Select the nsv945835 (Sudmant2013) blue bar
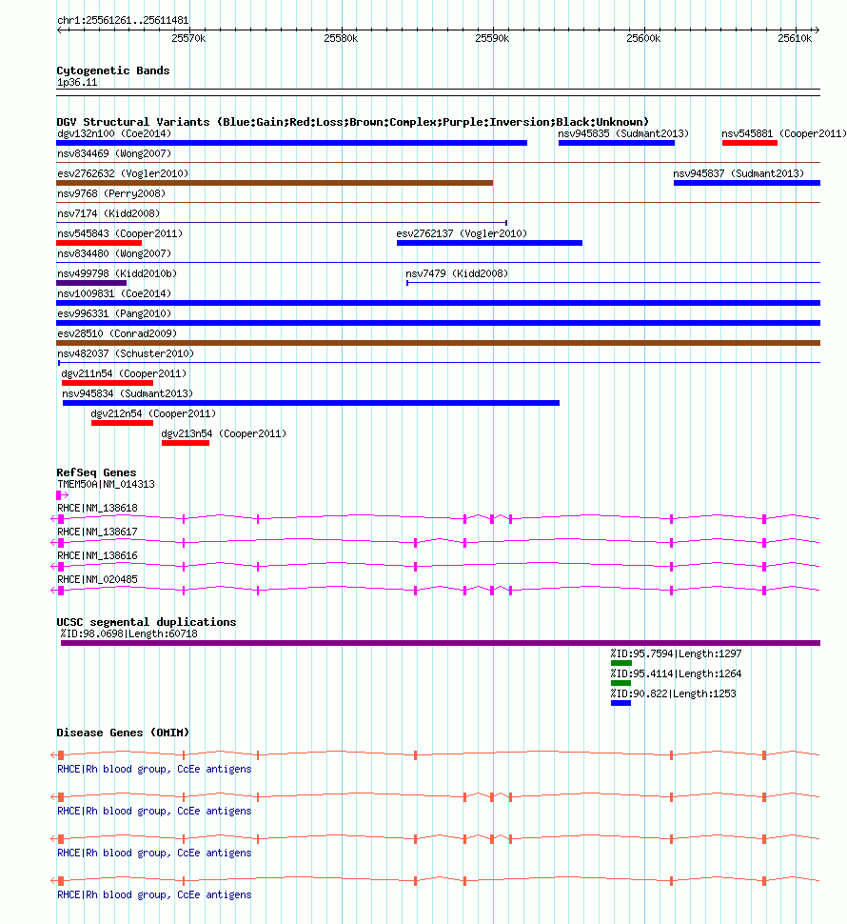Viewport: 847px width, 924px height. [x=617, y=143]
